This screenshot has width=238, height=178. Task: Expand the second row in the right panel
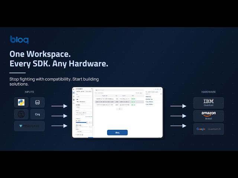click(x=154, y=99)
